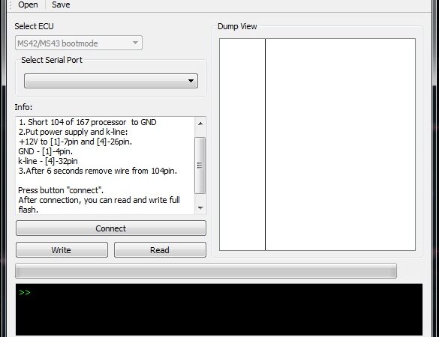Click the Dump View address column
The width and height of the screenshot is (439, 337).
242,145
